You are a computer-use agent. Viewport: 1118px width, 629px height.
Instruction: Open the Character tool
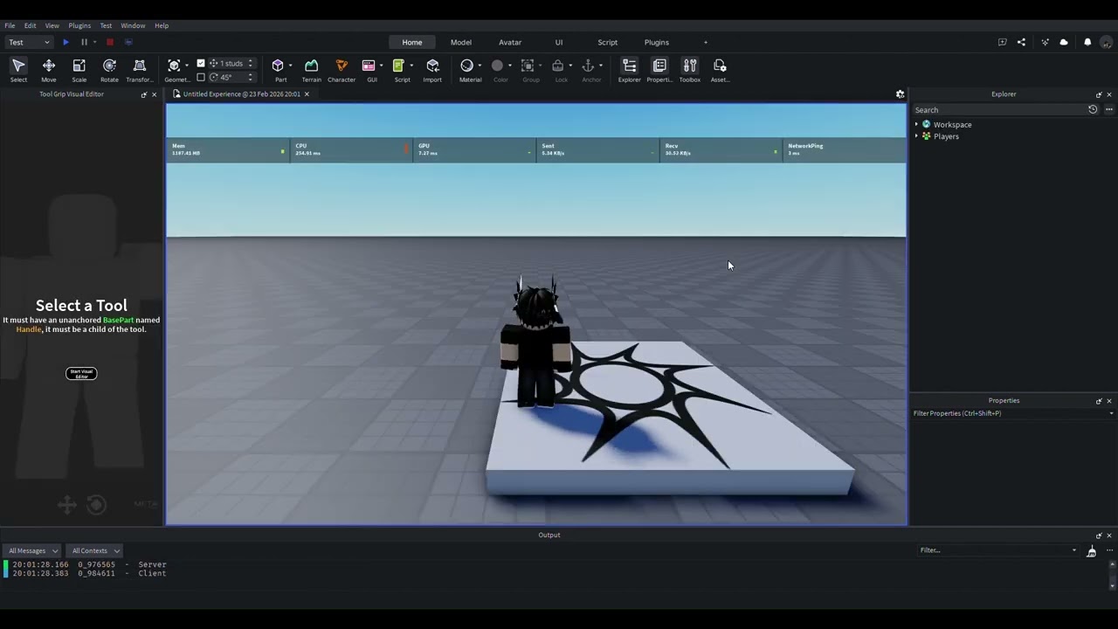342,70
